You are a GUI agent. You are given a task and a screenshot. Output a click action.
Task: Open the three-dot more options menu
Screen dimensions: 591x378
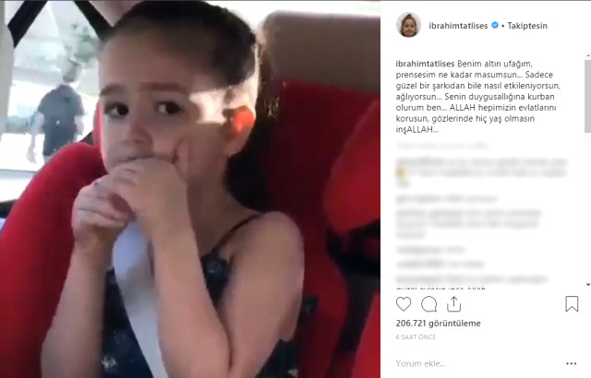[571, 363]
